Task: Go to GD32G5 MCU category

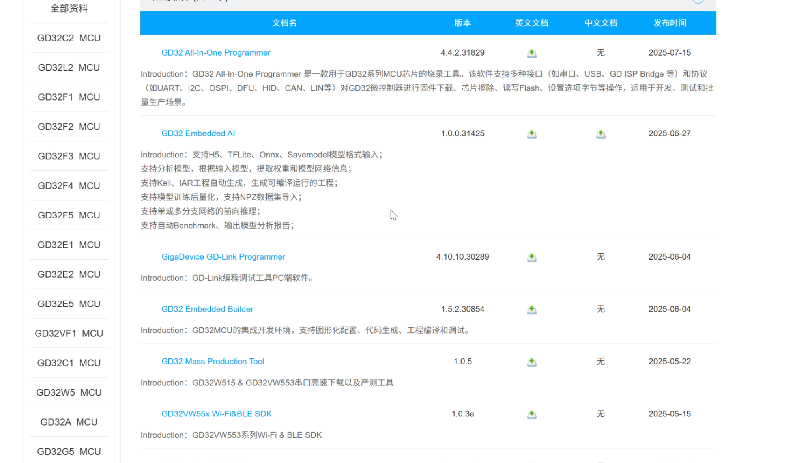Action: click(69, 452)
